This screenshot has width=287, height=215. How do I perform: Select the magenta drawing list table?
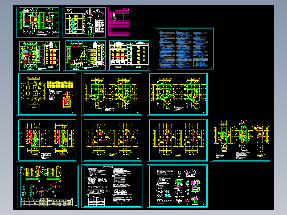tap(119, 22)
